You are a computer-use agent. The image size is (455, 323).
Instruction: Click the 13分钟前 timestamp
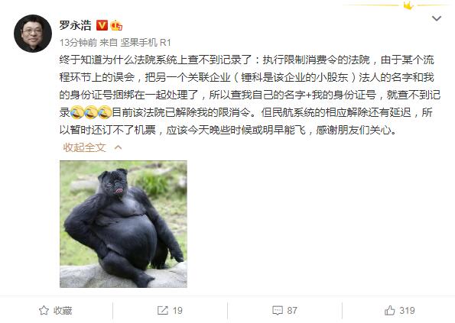[x=78, y=43]
